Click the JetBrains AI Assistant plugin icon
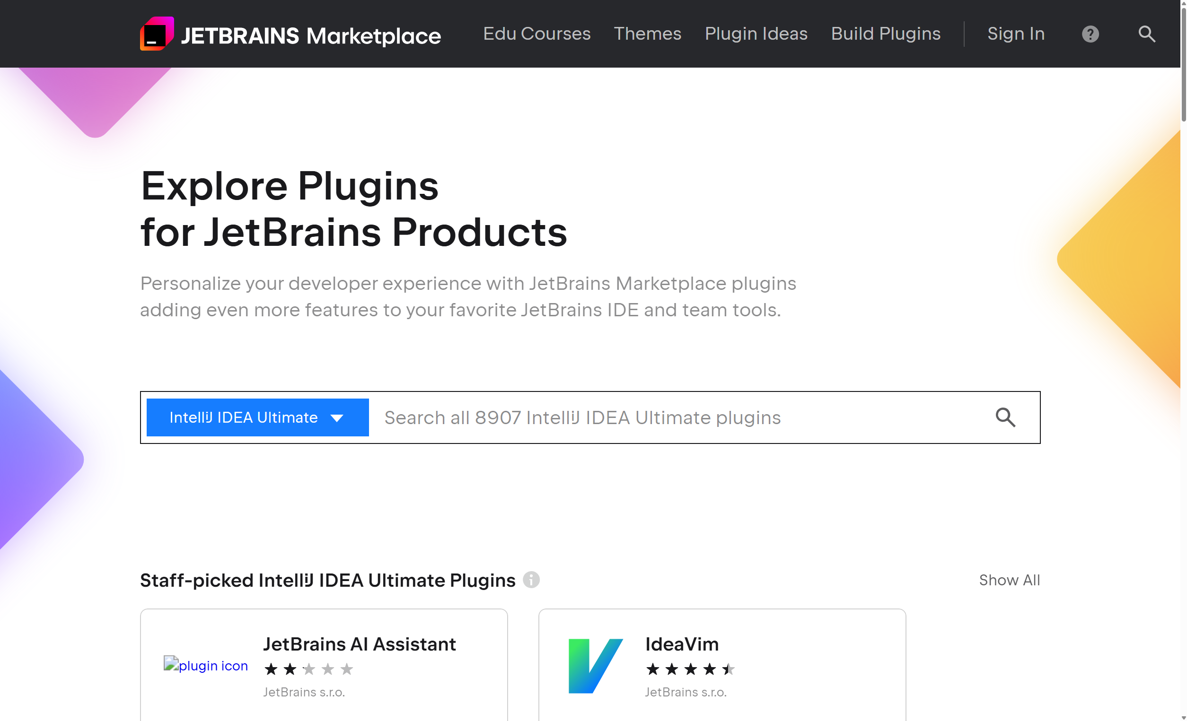Viewport: 1187px width, 721px height. 206,666
